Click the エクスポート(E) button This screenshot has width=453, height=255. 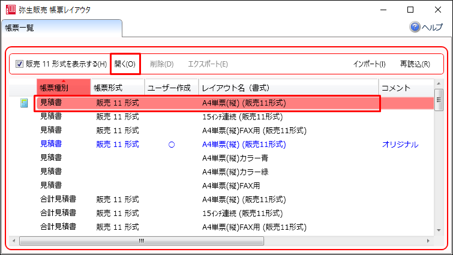208,64
